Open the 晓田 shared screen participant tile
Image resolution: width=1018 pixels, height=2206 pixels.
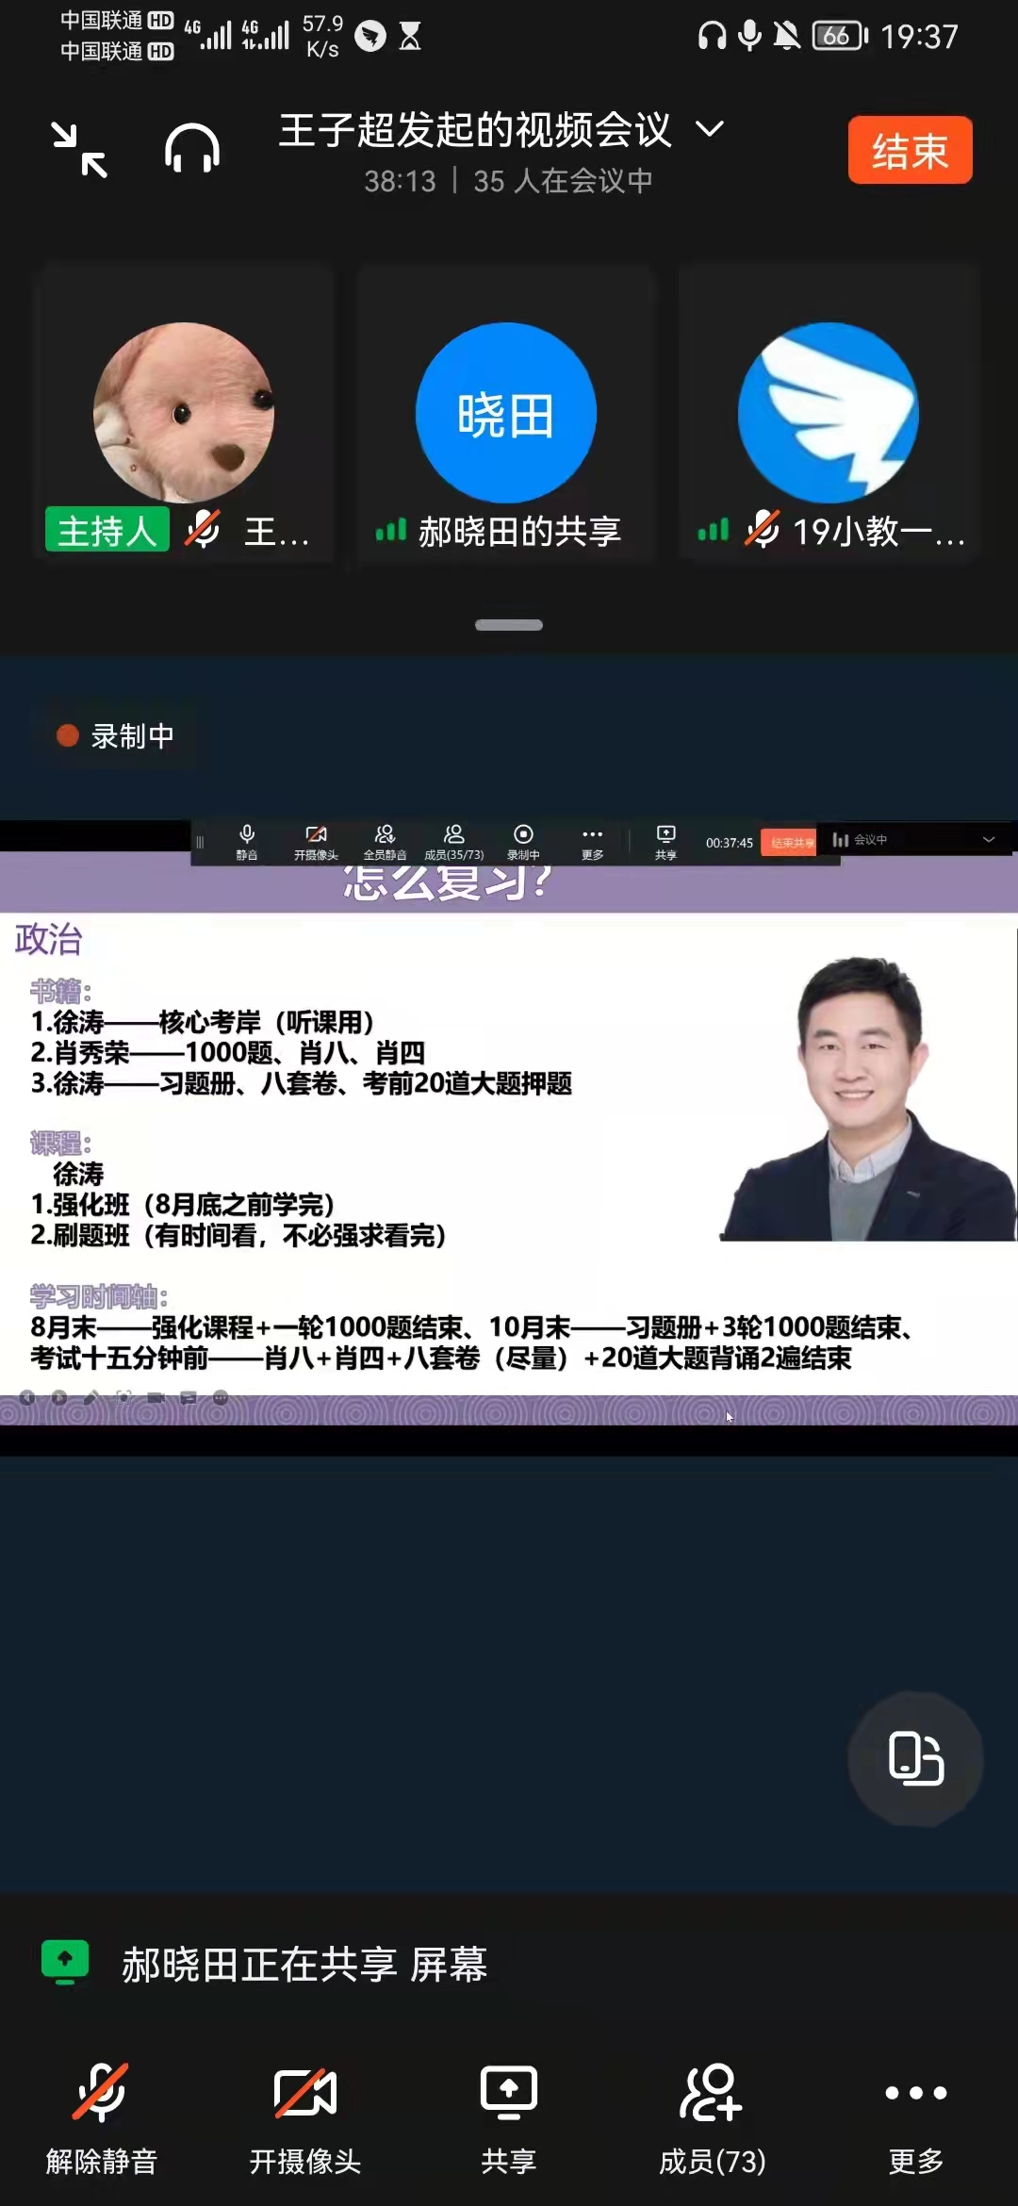point(506,413)
